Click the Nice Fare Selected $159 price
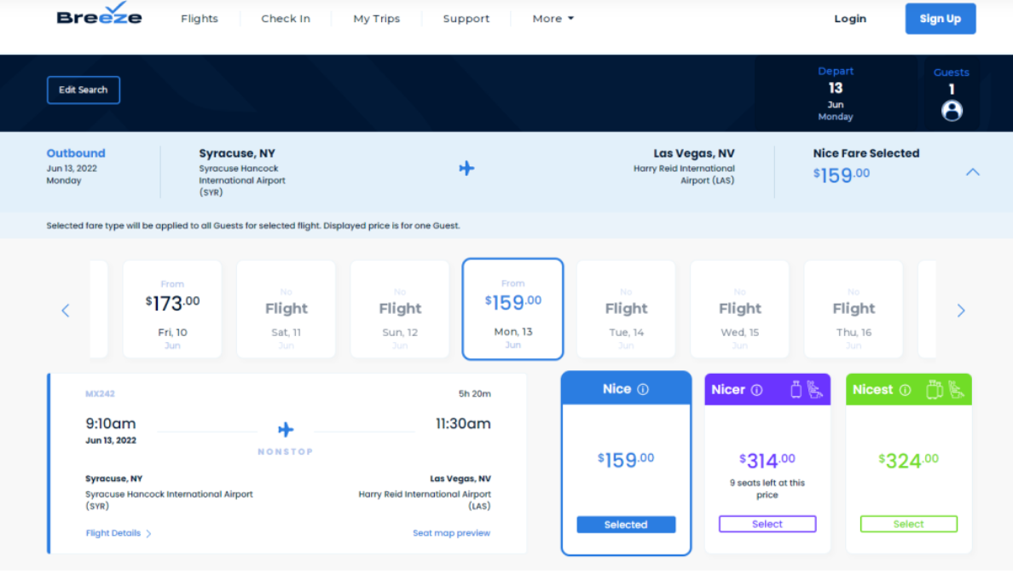1013x575 pixels. (x=841, y=175)
